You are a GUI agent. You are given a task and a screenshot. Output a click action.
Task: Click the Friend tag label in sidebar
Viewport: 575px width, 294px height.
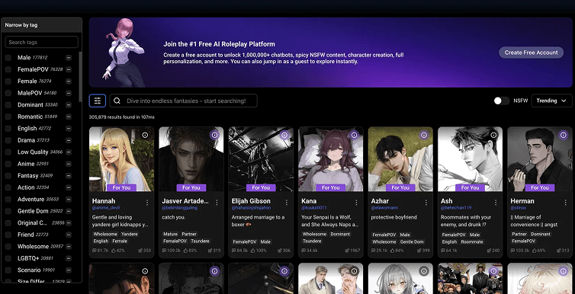pos(26,235)
